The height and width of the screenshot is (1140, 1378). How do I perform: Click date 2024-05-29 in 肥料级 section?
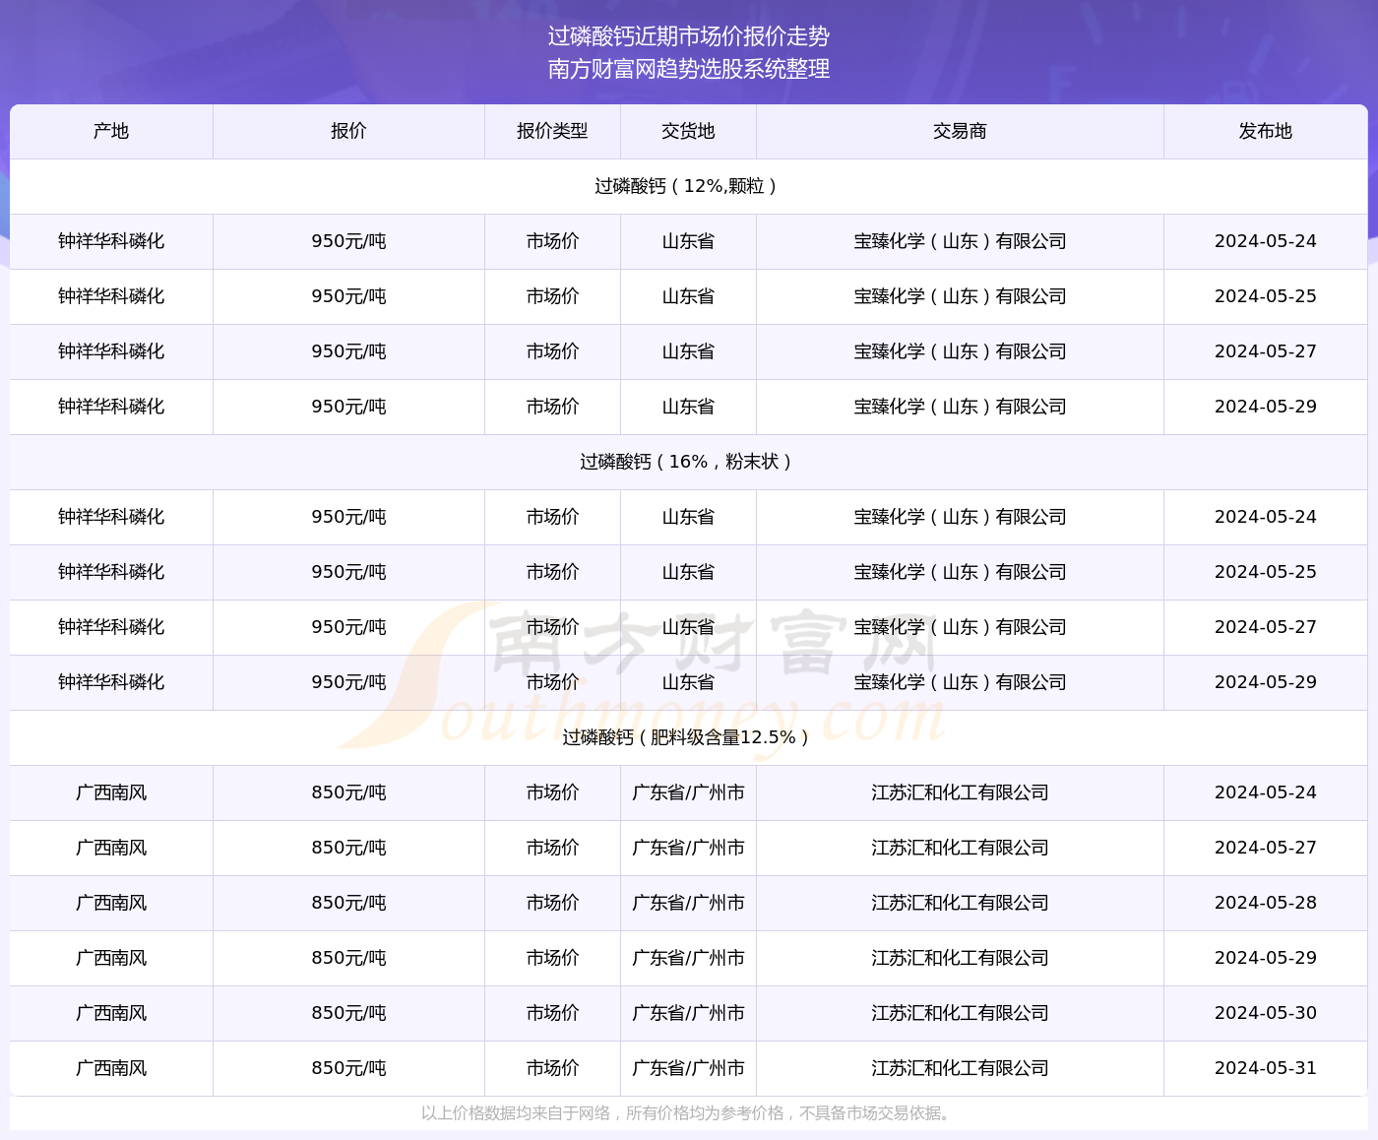(1265, 958)
